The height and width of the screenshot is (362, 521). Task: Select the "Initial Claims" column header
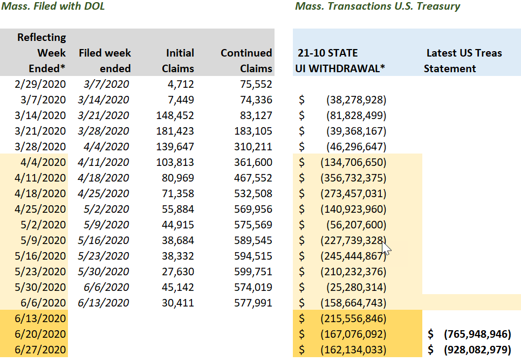tap(180, 60)
